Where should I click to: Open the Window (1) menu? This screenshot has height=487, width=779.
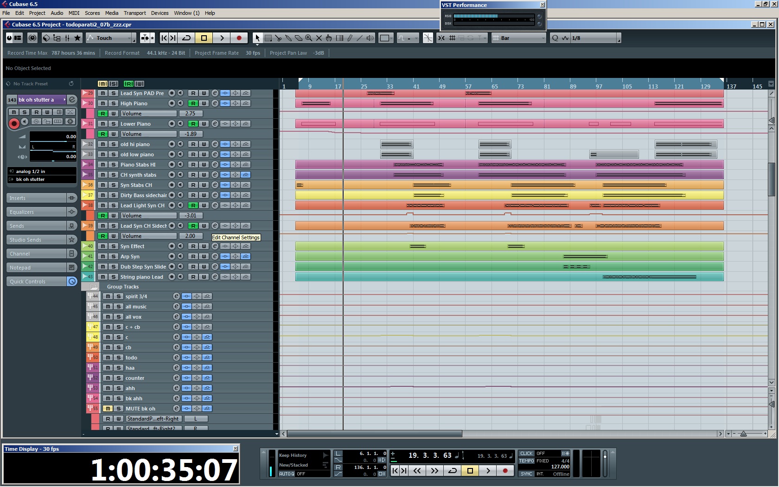point(186,13)
